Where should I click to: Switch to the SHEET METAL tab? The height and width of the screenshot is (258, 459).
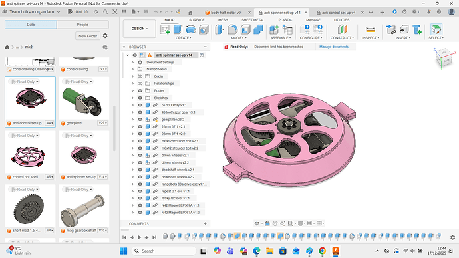point(253,20)
